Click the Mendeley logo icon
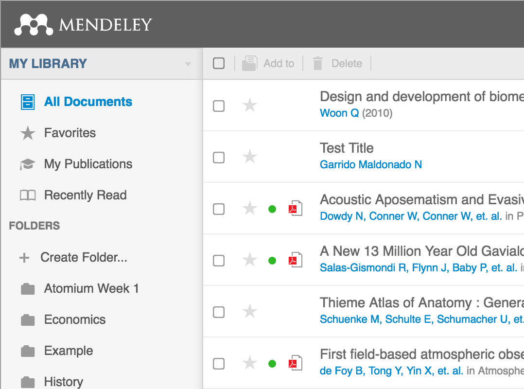 [33, 24]
